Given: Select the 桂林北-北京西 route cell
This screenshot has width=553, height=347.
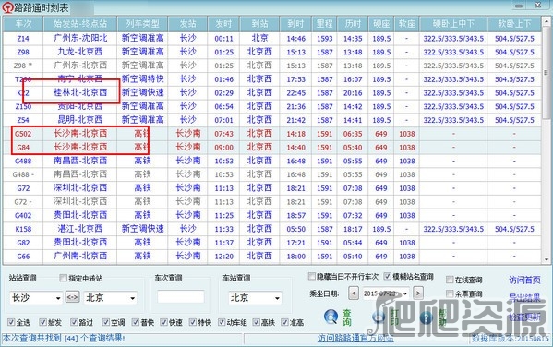Looking at the screenshot, I should pyautogui.click(x=80, y=92).
